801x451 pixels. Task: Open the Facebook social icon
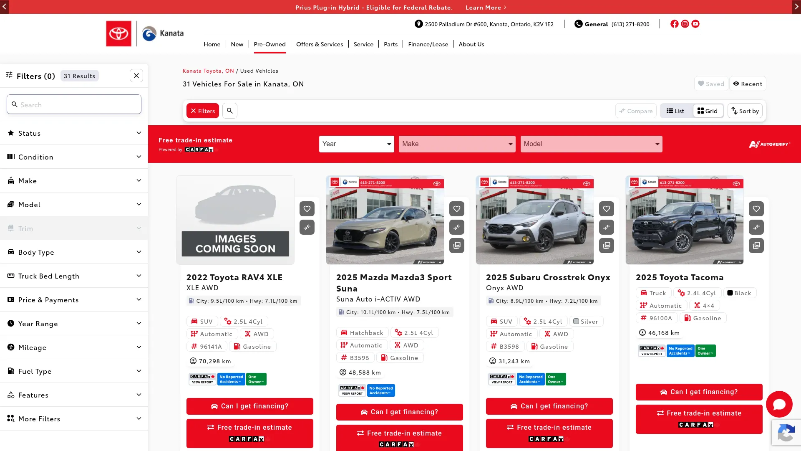click(674, 24)
